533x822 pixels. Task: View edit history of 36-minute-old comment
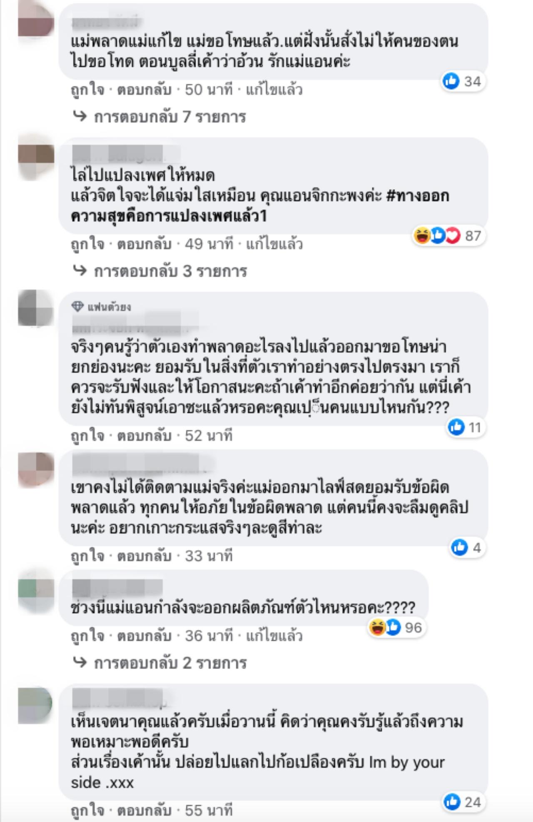[x=274, y=636]
